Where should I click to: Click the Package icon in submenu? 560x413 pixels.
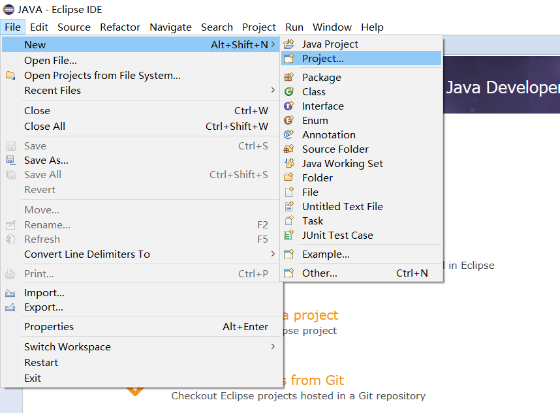click(288, 77)
